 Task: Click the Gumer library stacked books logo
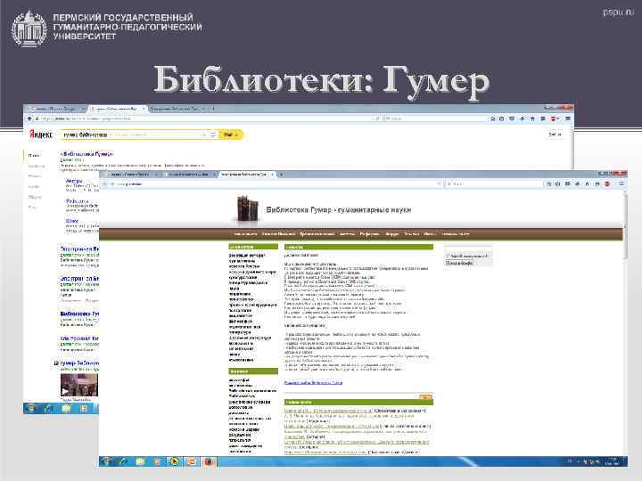(247, 209)
